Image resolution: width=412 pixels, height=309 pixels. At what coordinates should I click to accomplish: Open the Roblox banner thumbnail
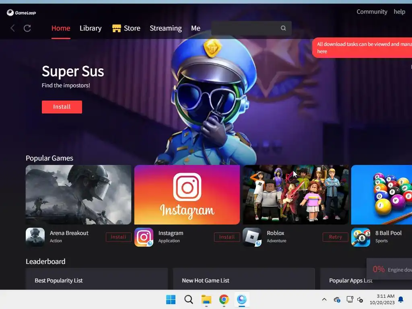click(296, 195)
